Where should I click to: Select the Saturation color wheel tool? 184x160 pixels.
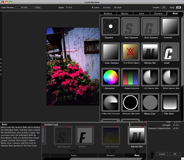click(110, 77)
